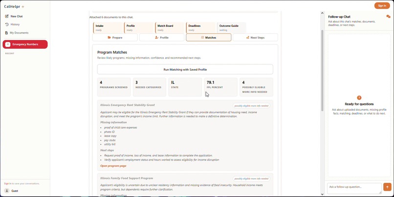
Task: Click the CalHelpr logo text
Action: point(12,6)
